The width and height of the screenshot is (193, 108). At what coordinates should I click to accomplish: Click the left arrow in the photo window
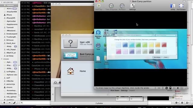pyautogui.click(x=53, y=94)
